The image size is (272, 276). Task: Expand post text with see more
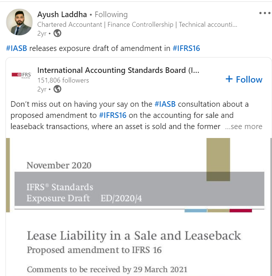pyautogui.click(x=244, y=126)
